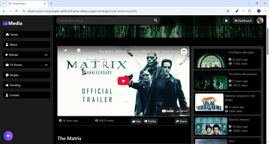Expand the TV Shows menu chevron
The image size is (269, 144).
[x=46, y=65]
